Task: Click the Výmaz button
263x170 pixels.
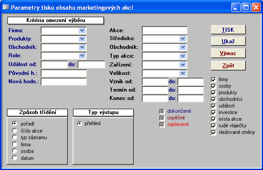Action: 228,53
